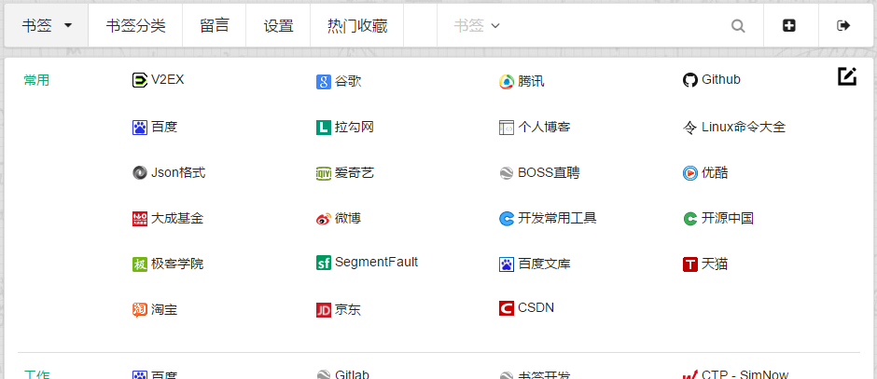The width and height of the screenshot is (877, 379).
Task: Click the Weibo logo icon
Action: 324,220
